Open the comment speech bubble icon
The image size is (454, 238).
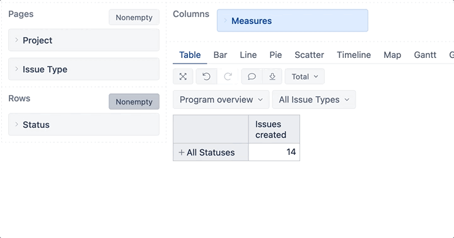click(252, 77)
